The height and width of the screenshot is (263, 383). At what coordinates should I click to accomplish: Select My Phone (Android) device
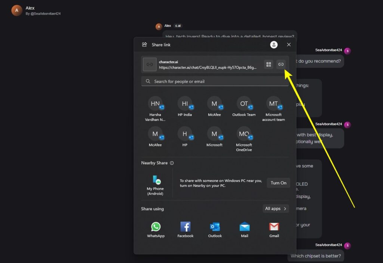coord(155,185)
